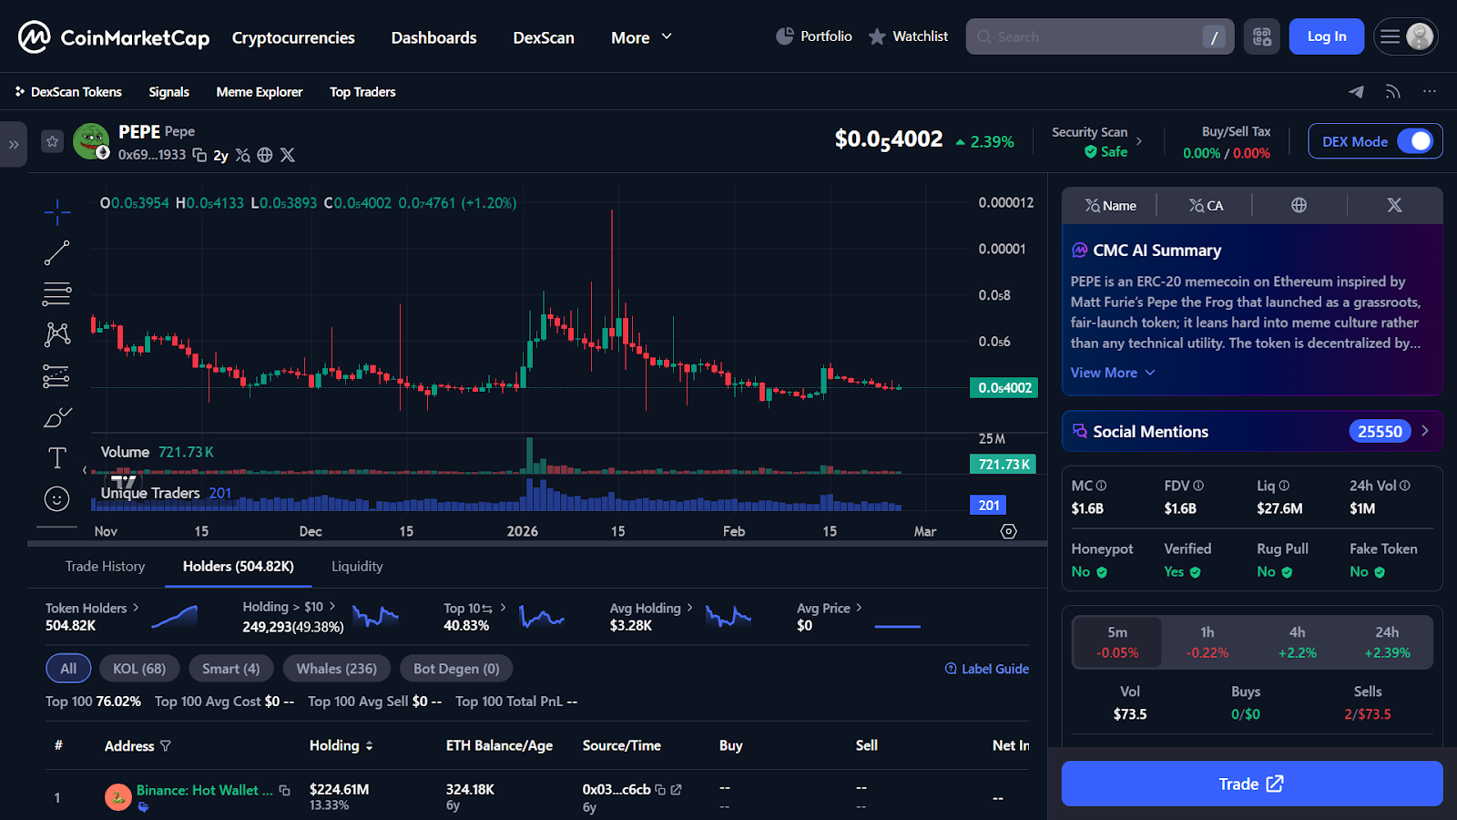Viewport: 1457px width, 820px height.
Task: Select the XABCD pattern drawing tool
Action: [x=56, y=334]
